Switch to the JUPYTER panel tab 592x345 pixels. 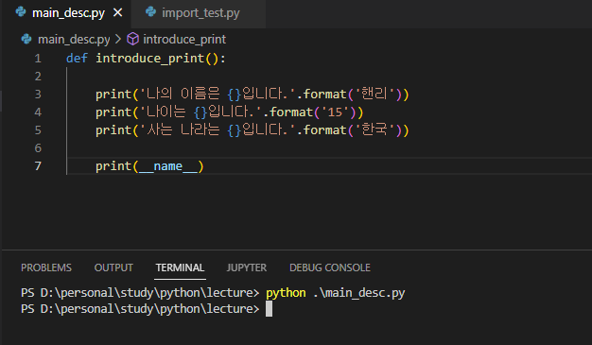[247, 267]
